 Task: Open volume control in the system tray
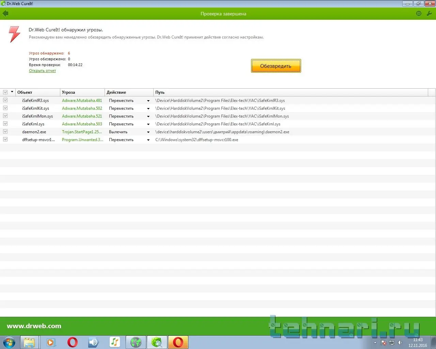click(400, 343)
